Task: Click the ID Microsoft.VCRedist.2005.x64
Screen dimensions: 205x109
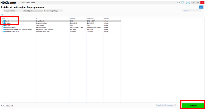Action: [x=45, y=29]
